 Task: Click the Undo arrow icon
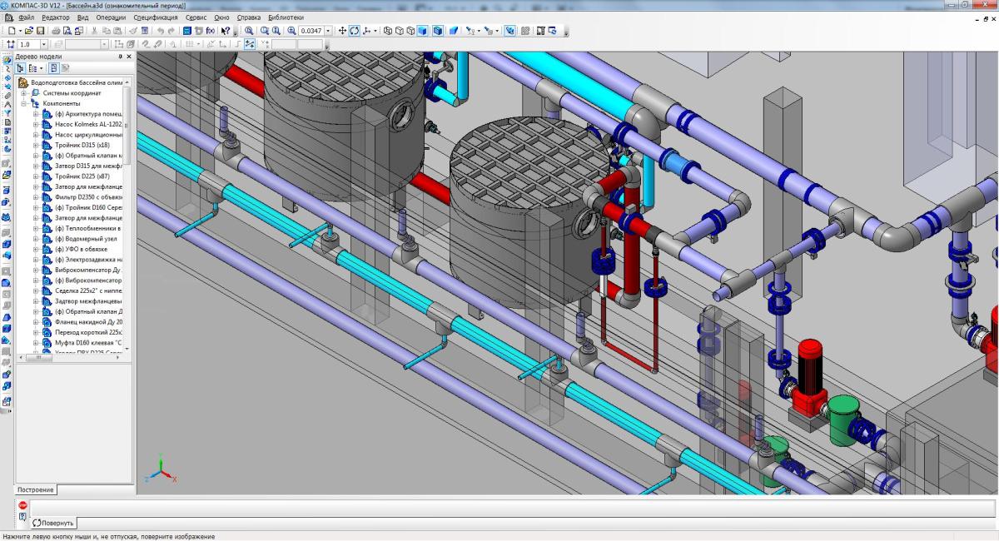[160, 31]
